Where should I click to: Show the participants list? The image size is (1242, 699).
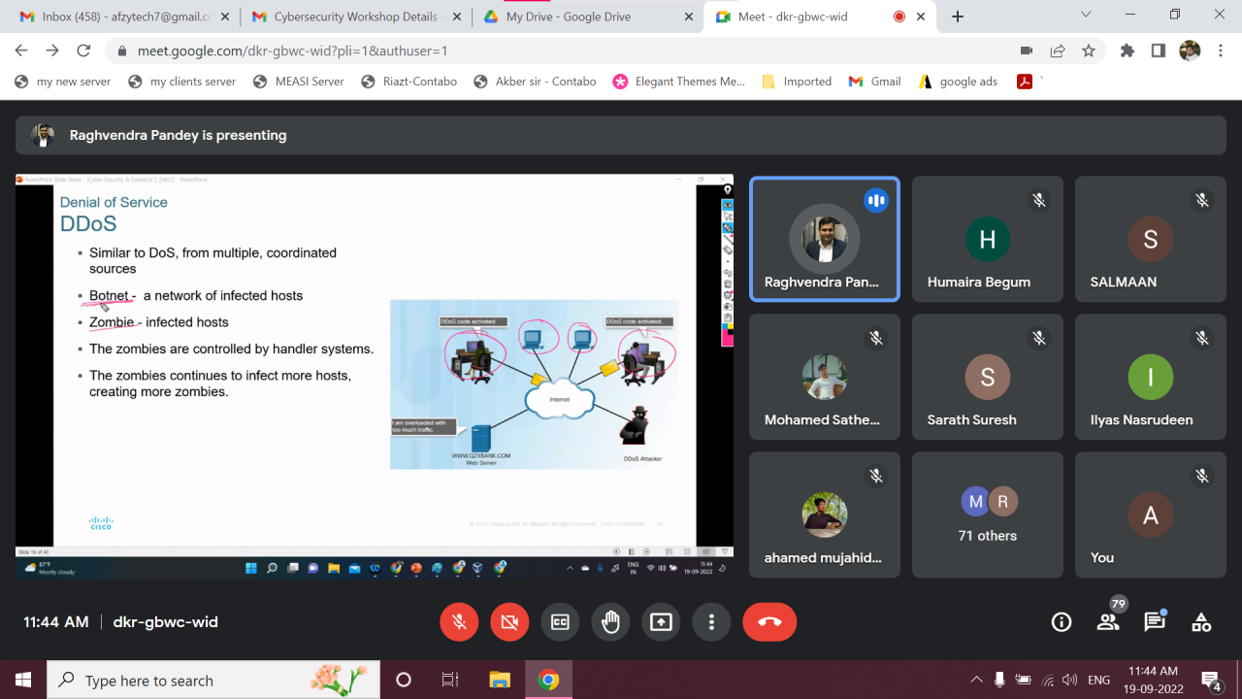click(x=1108, y=621)
